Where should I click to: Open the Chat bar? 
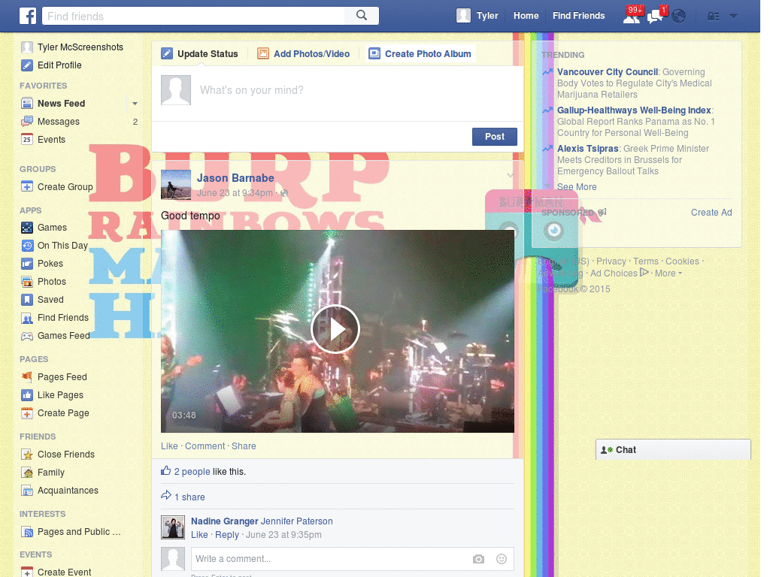(673, 449)
